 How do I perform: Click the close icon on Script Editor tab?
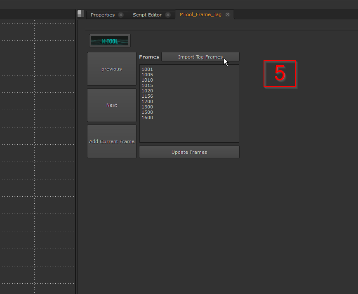tap(167, 14)
